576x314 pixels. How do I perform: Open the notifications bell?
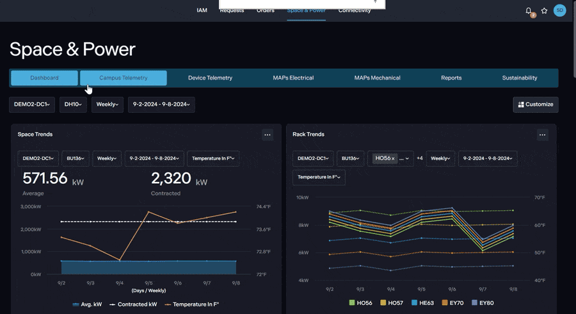[x=529, y=11]
